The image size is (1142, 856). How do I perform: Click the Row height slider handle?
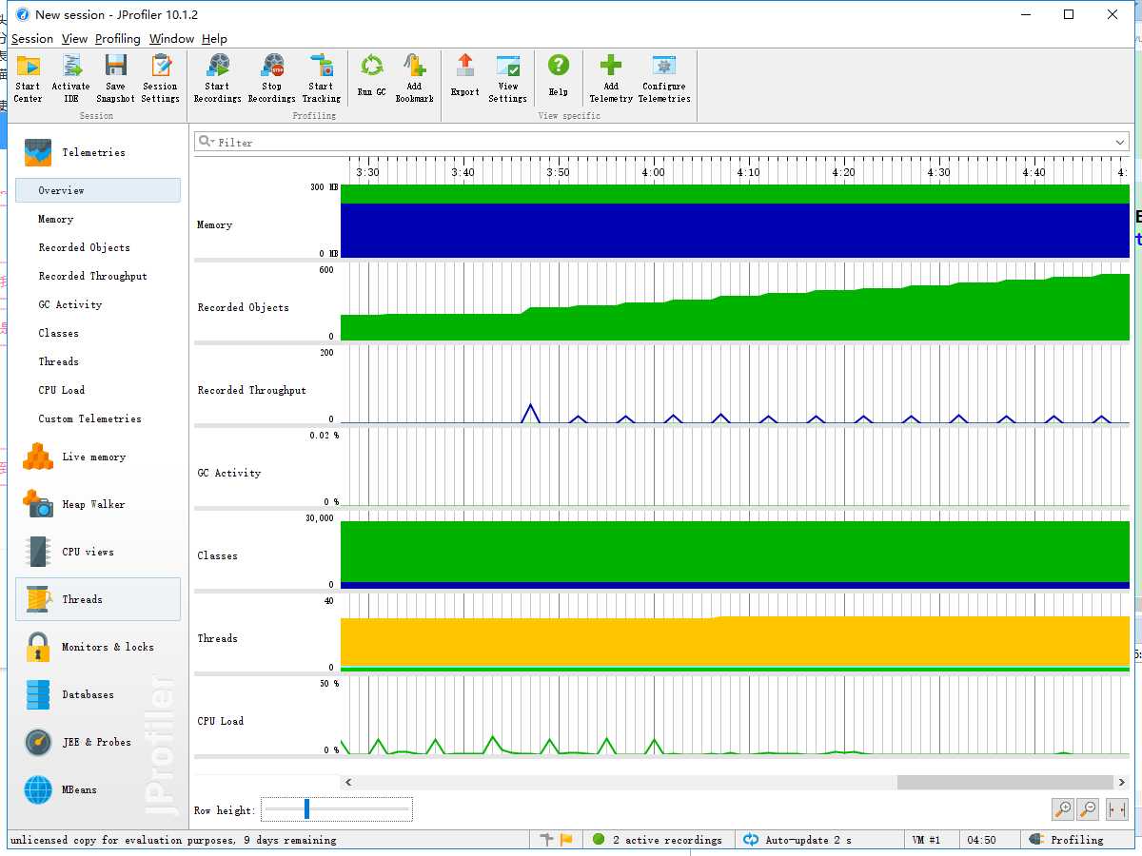306,808
